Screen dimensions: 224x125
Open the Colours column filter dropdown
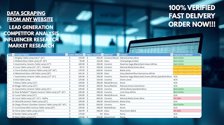[x=172, y=55]
